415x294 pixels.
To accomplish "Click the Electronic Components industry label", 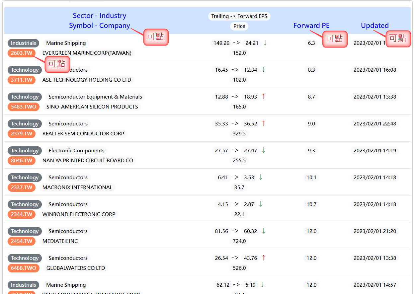I will pos(77,151).
